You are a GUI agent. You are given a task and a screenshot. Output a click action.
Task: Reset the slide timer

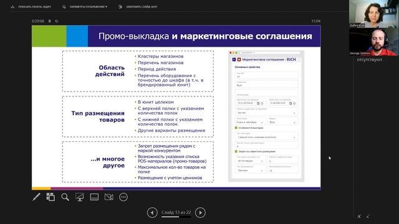(57, 21)
